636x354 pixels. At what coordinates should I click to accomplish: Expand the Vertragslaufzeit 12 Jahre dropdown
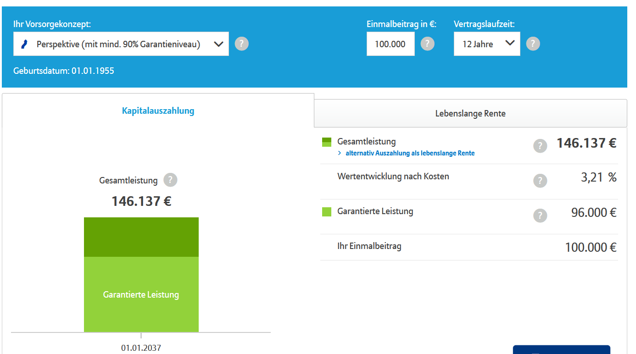487,44
